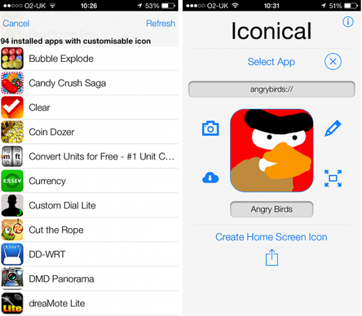The height and width of the screenshot is (316, 362).
Task: Open the info icon near the Iconical title
Action: 348,22
